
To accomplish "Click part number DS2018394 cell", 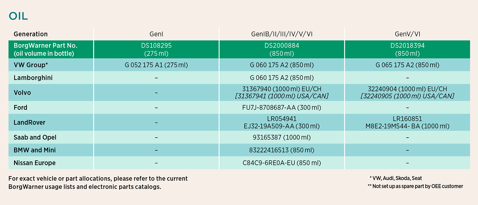I will tap(408, 50).
